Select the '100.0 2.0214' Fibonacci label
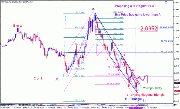This screenshot has width=180, height=109. tap(79, 76)
